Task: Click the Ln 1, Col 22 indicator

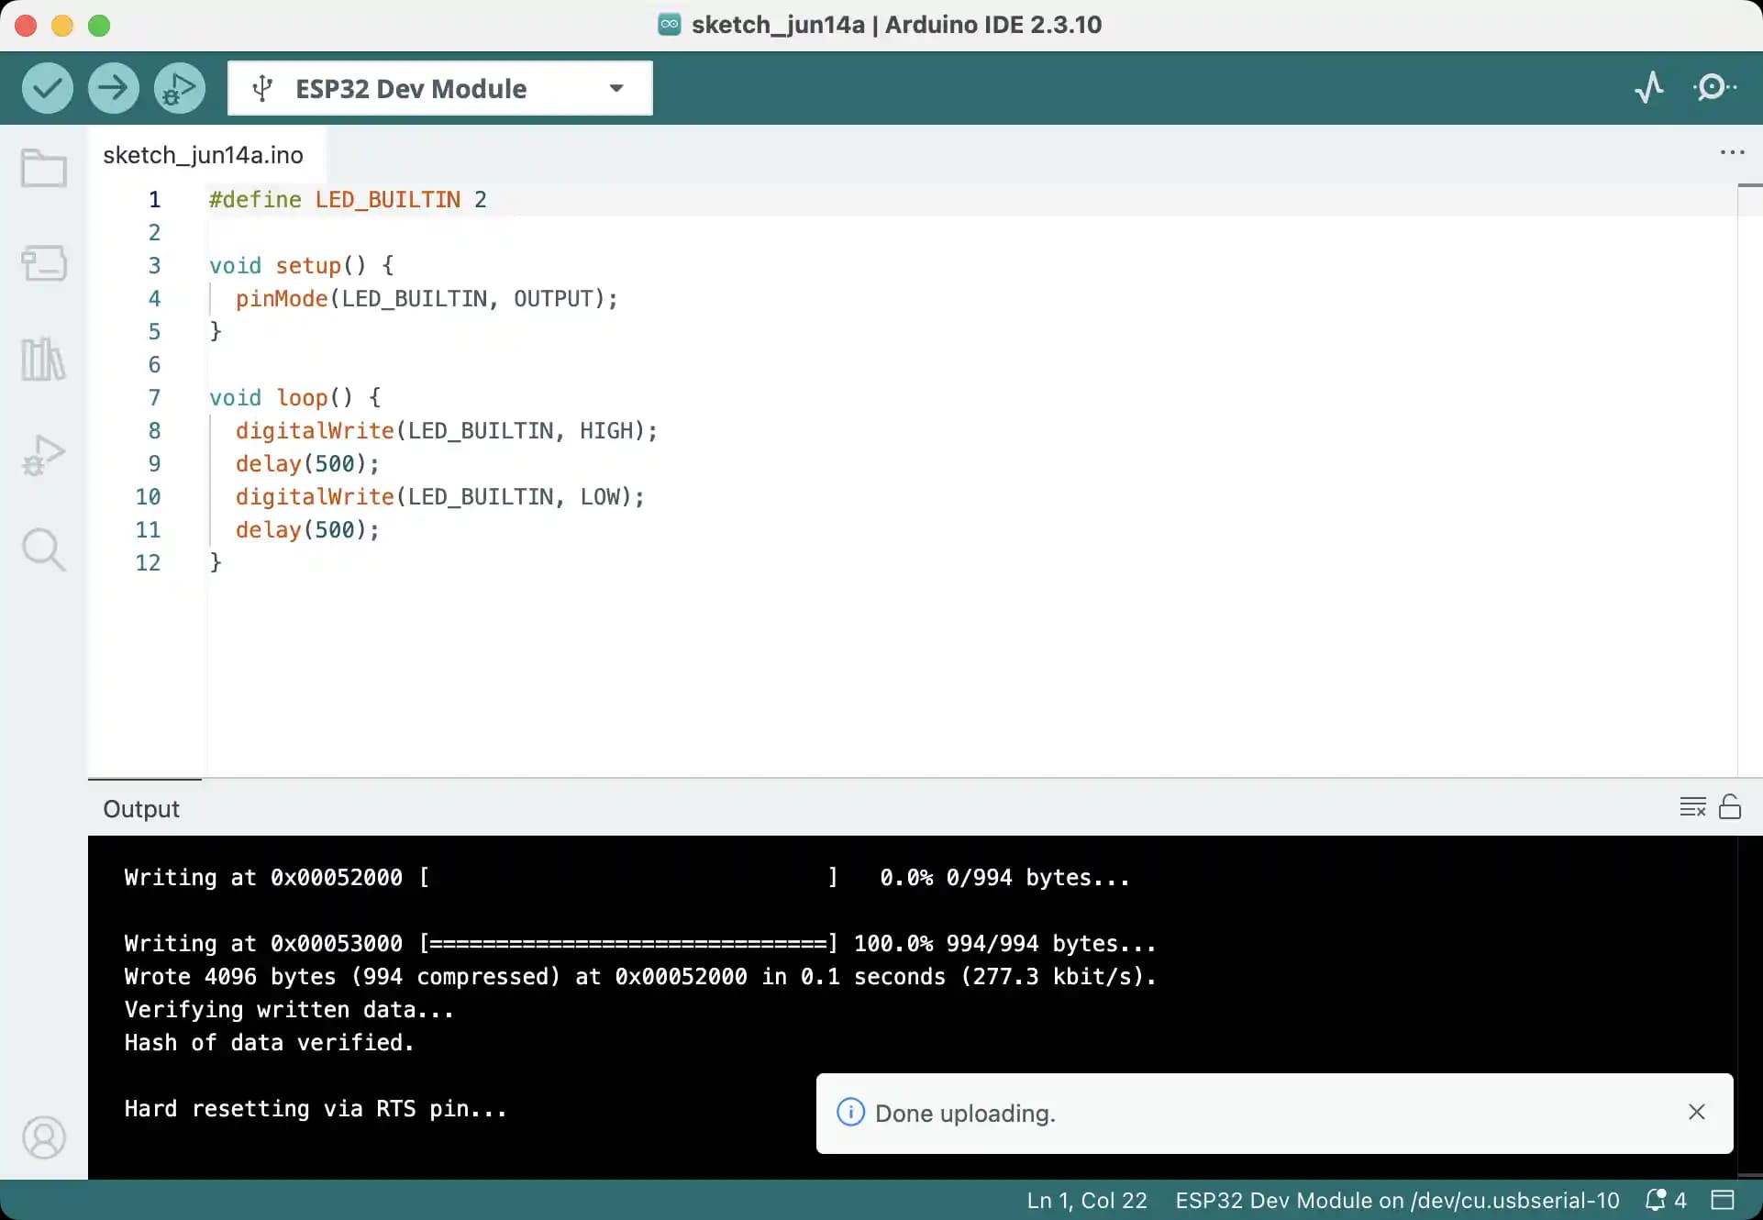Action: (x=1087, y=1200)
